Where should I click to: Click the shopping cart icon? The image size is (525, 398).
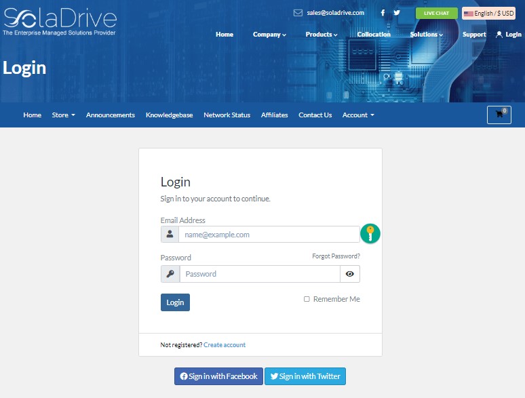click(x=499, y=115)
